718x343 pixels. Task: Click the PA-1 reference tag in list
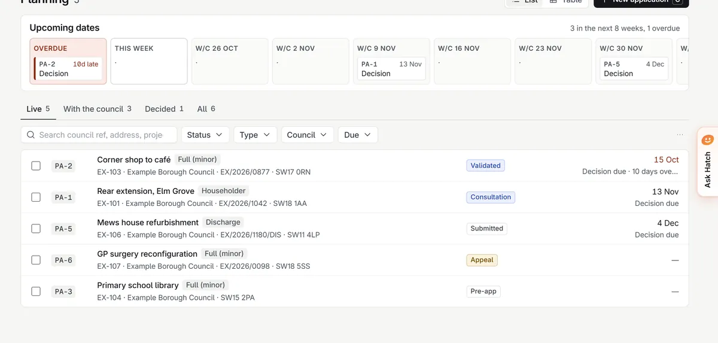tap(63, 197)
